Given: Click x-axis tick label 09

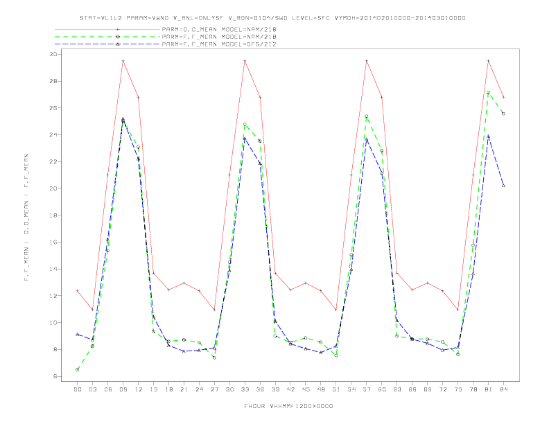Looking at the screenshot, I should tap(123, 389).
